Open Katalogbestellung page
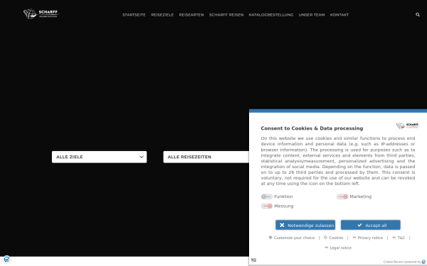427x266 pixels. (271, 15)
